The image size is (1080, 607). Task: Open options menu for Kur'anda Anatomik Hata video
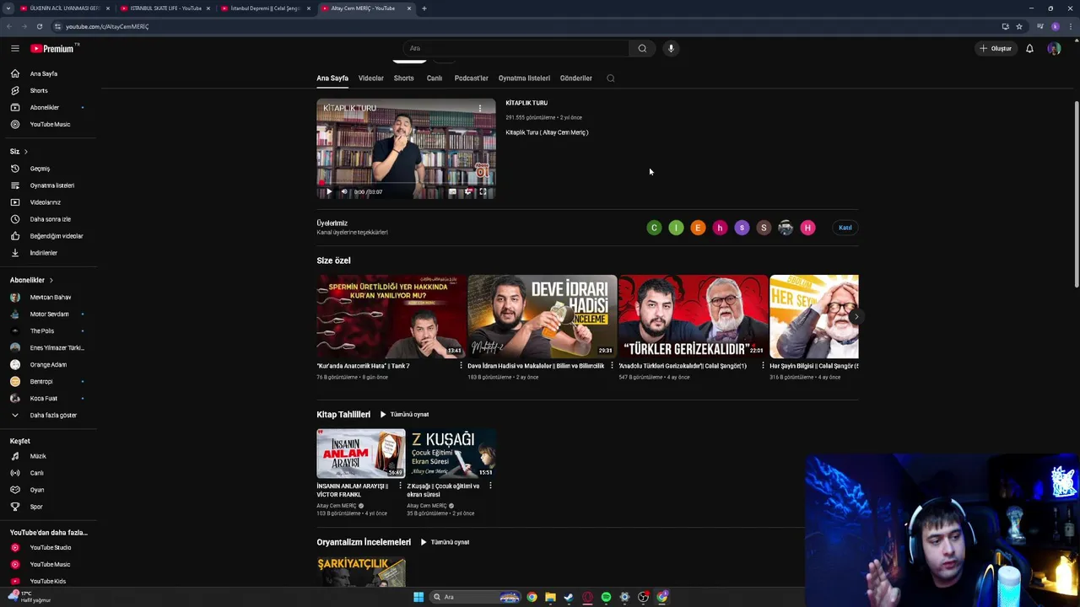[x=461, y=366]
